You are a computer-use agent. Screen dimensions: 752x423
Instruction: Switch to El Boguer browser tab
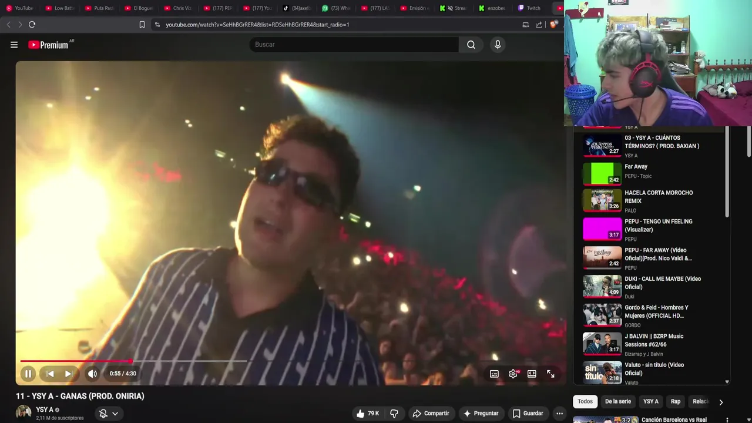point(139,8)
